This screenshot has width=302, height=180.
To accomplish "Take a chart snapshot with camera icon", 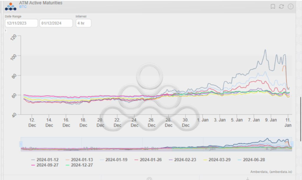I will (x=150, y=178).
